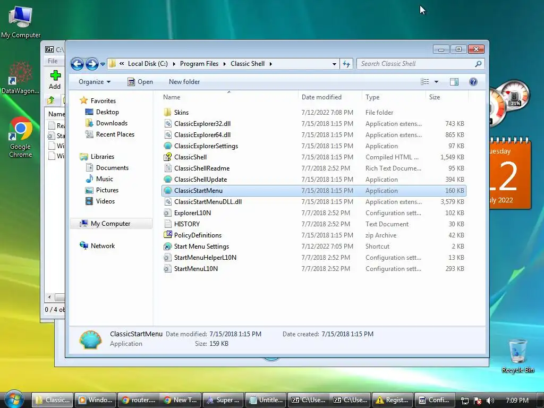The image size is (544, 408).
Task: Click the 160 KB size cell
Action: 454,191
